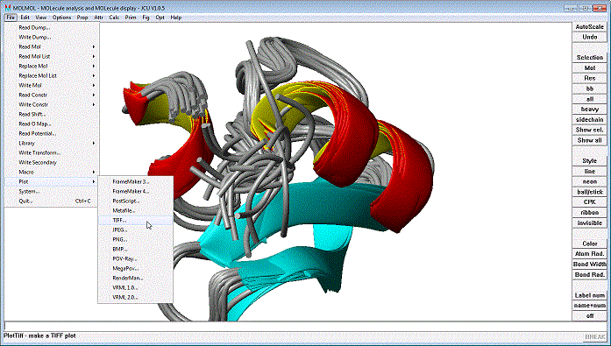Apply CPK display style
611x346 pixels.
tap(590, 202)
